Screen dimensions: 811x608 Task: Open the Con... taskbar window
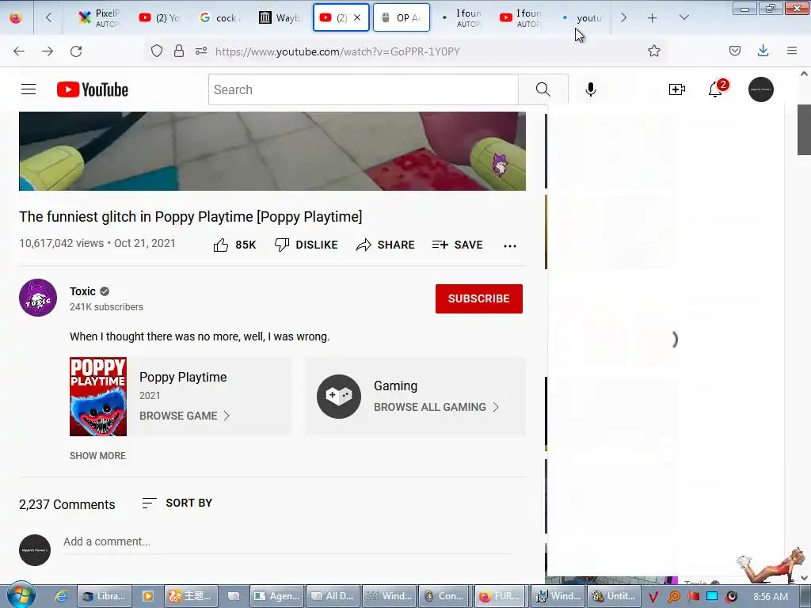(444, 596)
